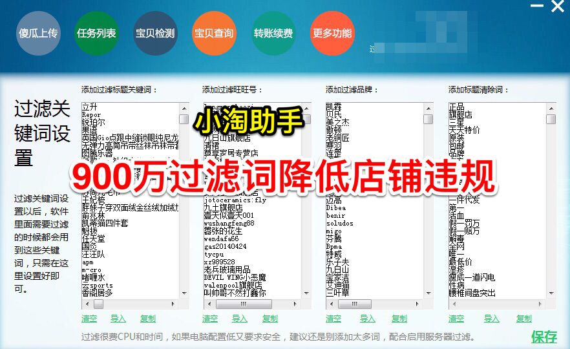This screenshot has height=349, width=570.
Task: Click right arrow of brand horizontal scrollbar
Action: [x=417, y=304]
